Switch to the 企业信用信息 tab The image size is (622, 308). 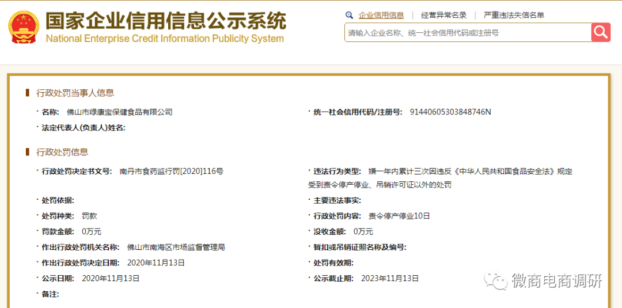pyautogui.click(x=381, y=16)
